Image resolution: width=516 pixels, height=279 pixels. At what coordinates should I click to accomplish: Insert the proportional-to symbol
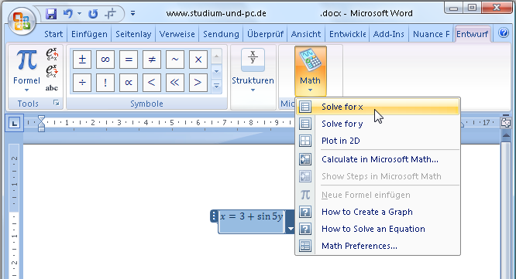129,83
